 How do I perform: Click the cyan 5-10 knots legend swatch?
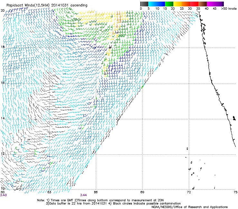pos(152,4)
